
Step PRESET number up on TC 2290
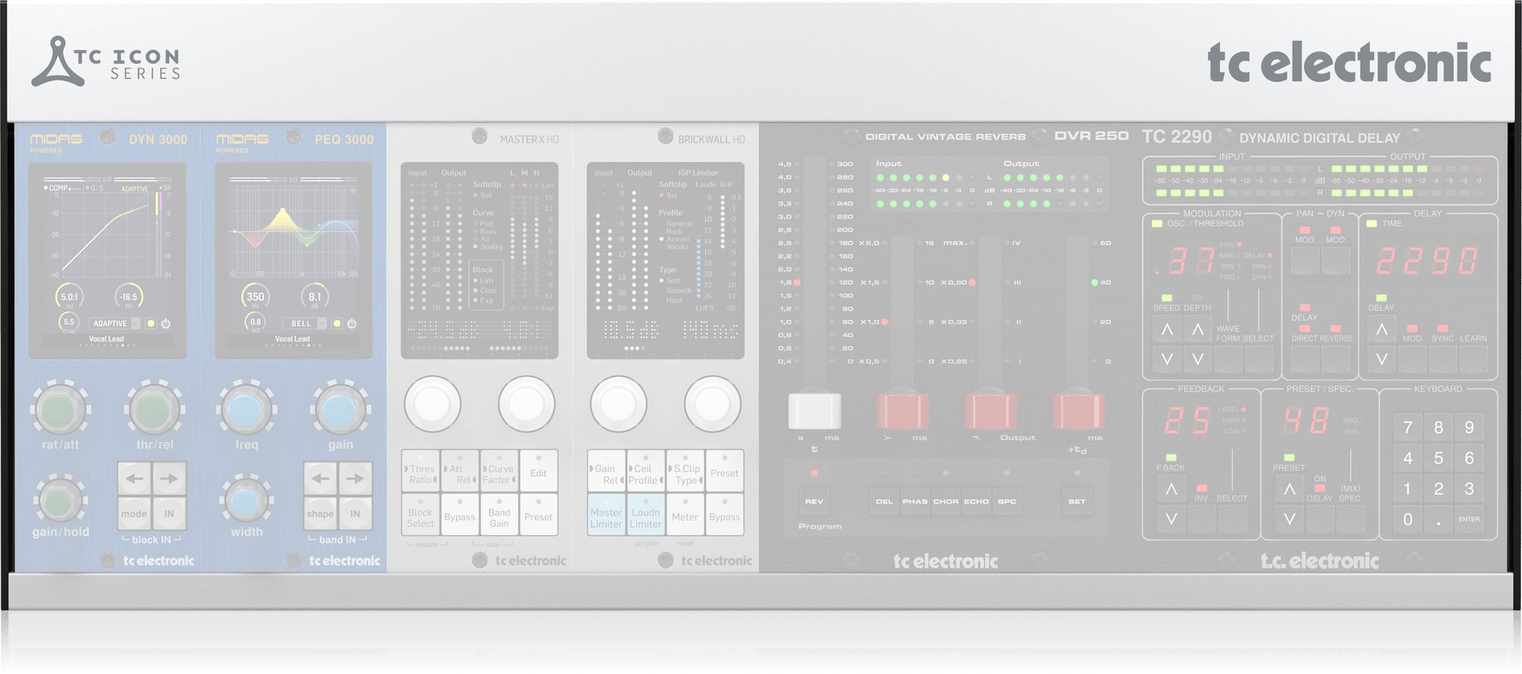click(1289, 489)
